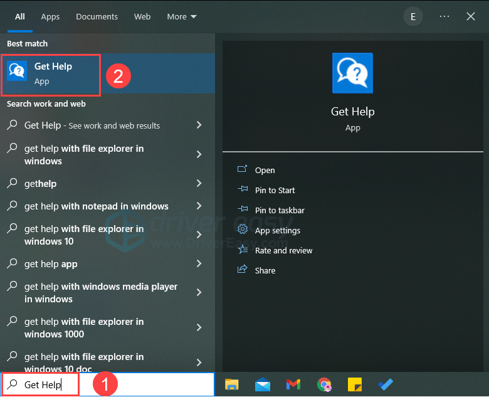
Task: Open the Mail app from taskbar
Action: (x=262, y=384)
